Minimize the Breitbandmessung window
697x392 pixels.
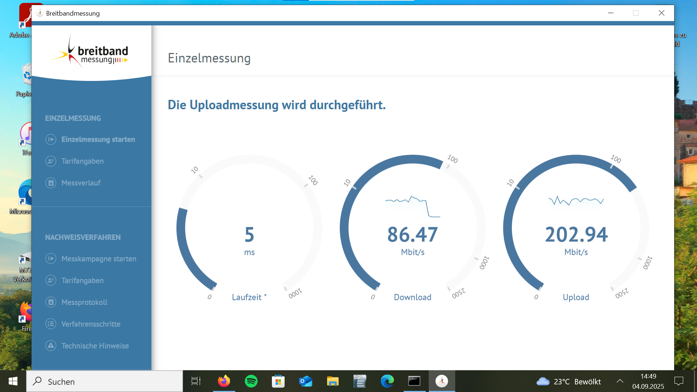click(611, 13)
